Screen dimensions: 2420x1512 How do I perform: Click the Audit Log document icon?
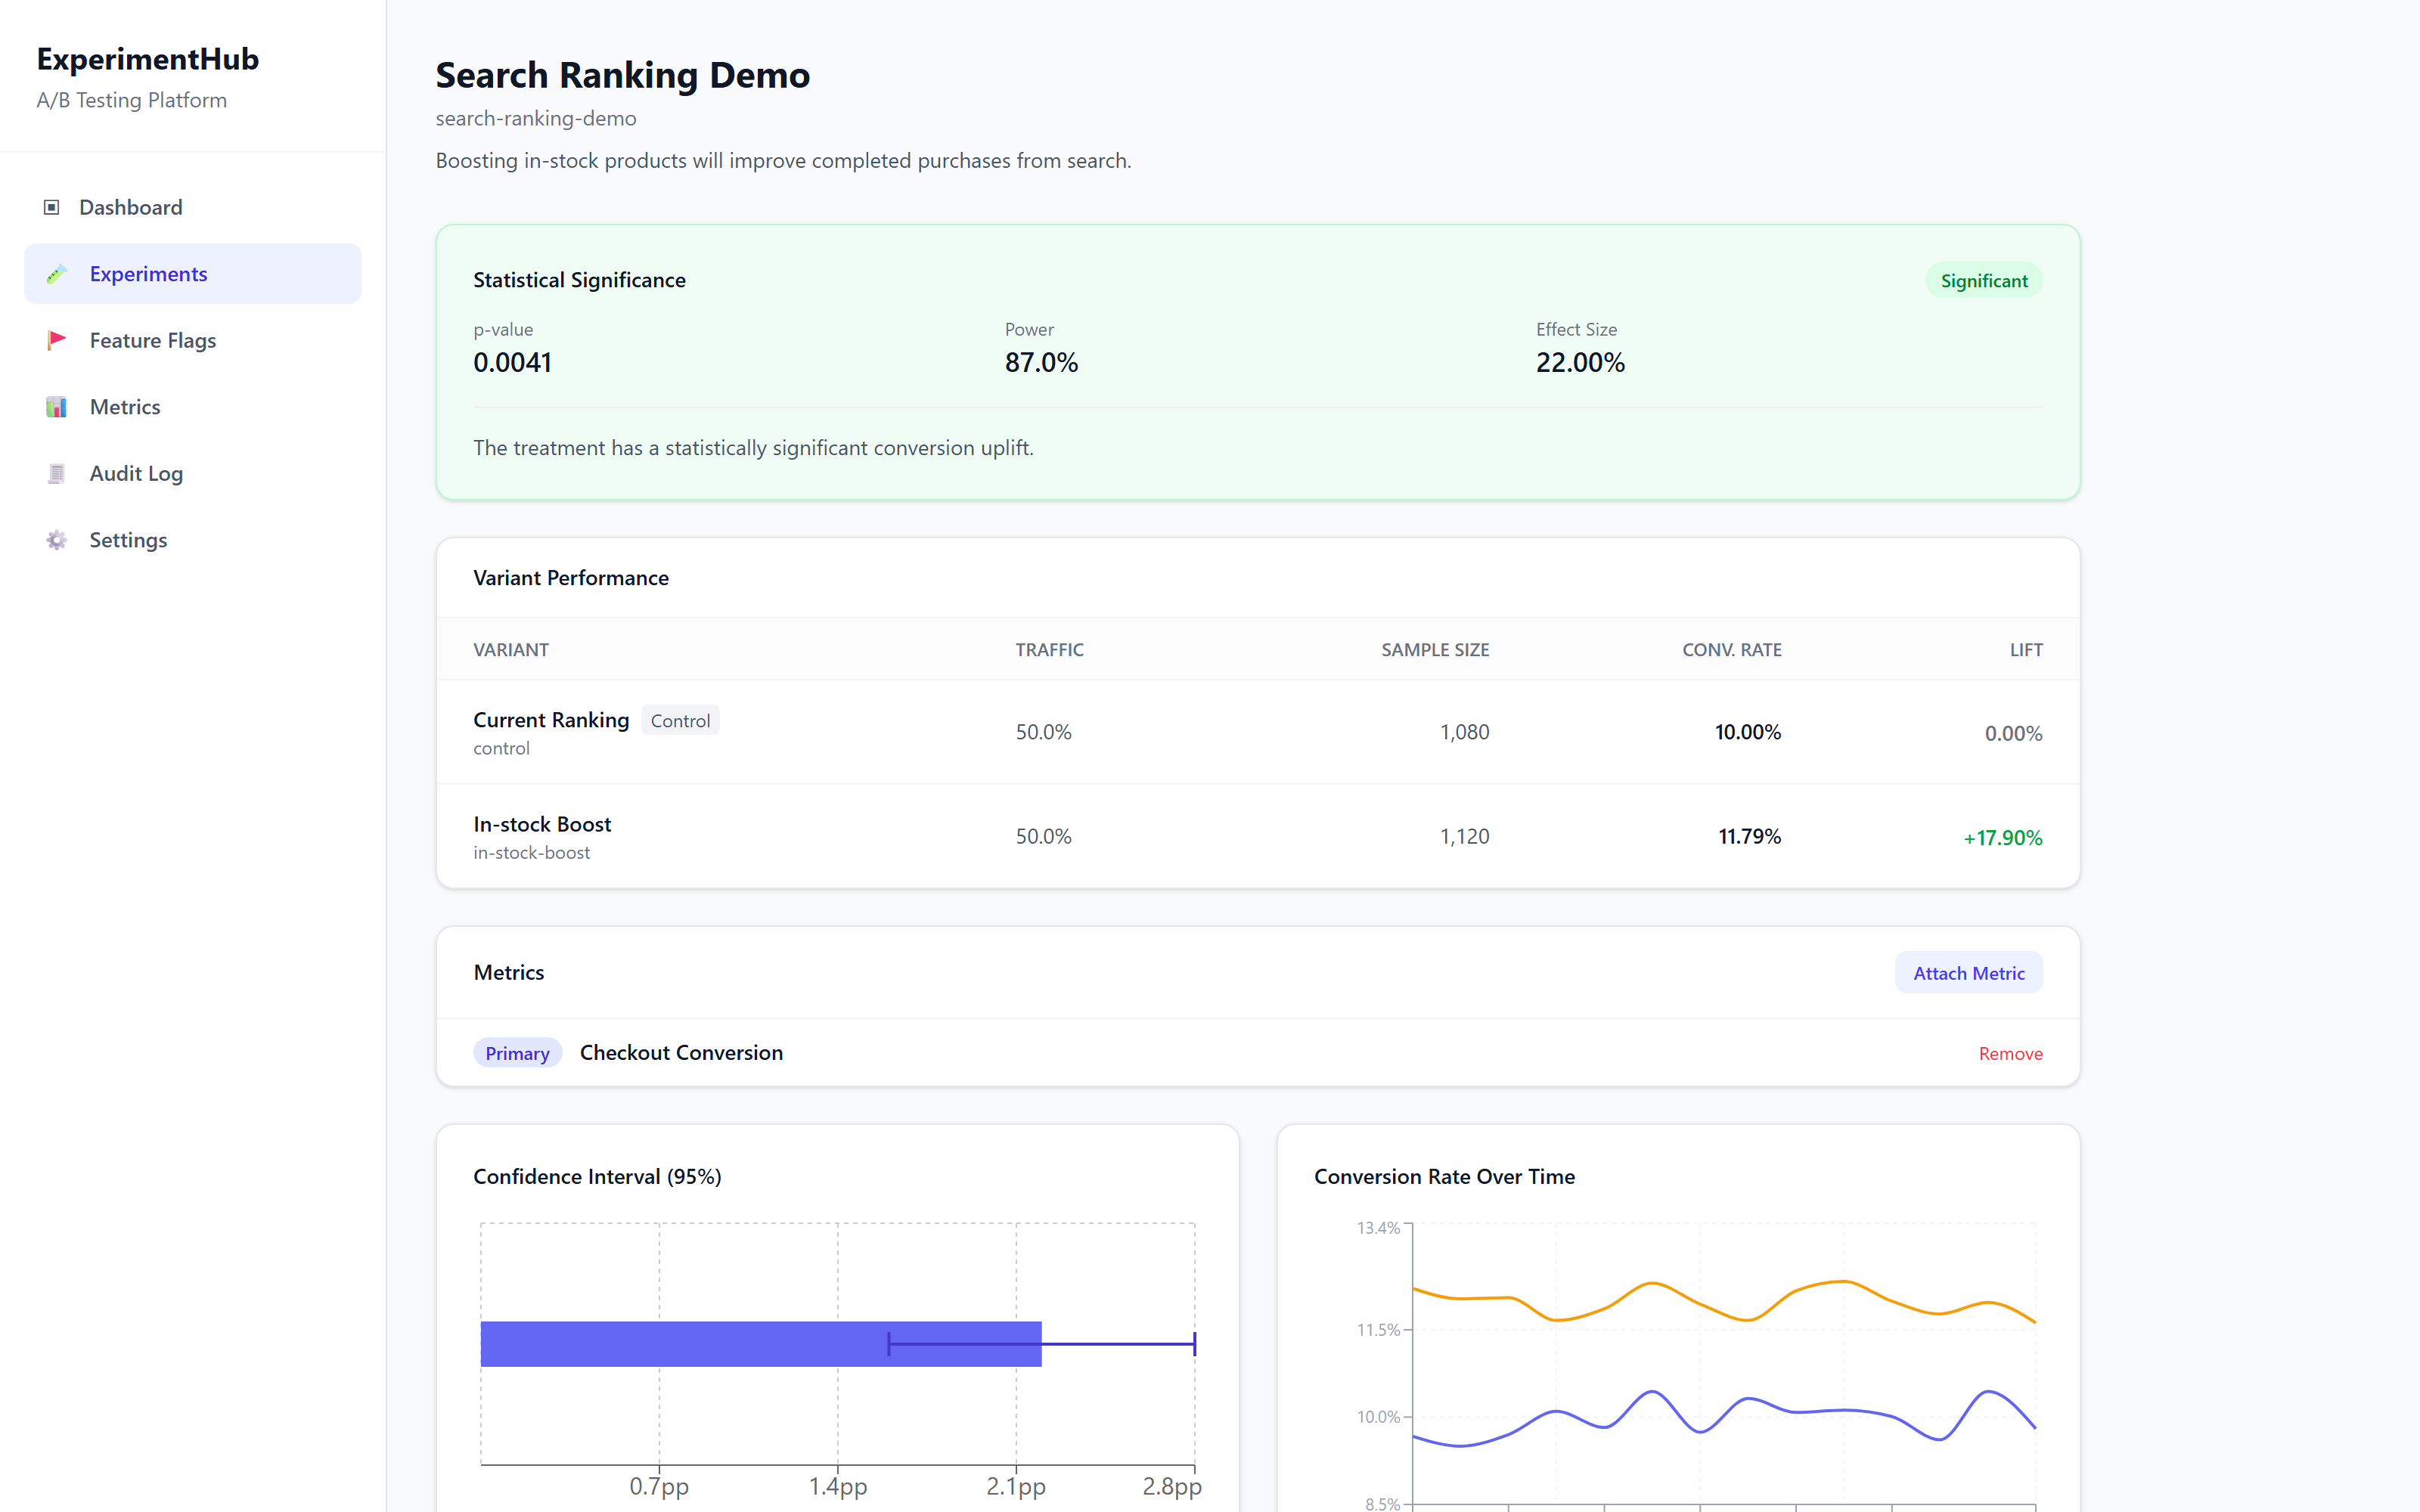[56, 473]
